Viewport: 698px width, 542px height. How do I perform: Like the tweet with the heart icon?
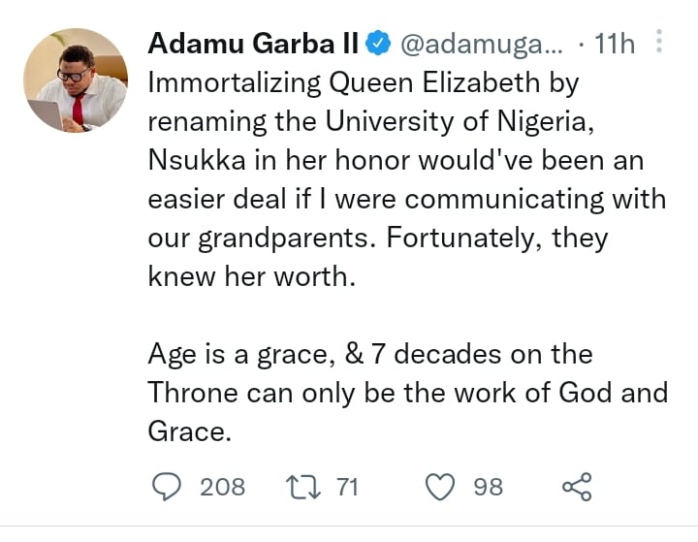click(x=441, y=486)
